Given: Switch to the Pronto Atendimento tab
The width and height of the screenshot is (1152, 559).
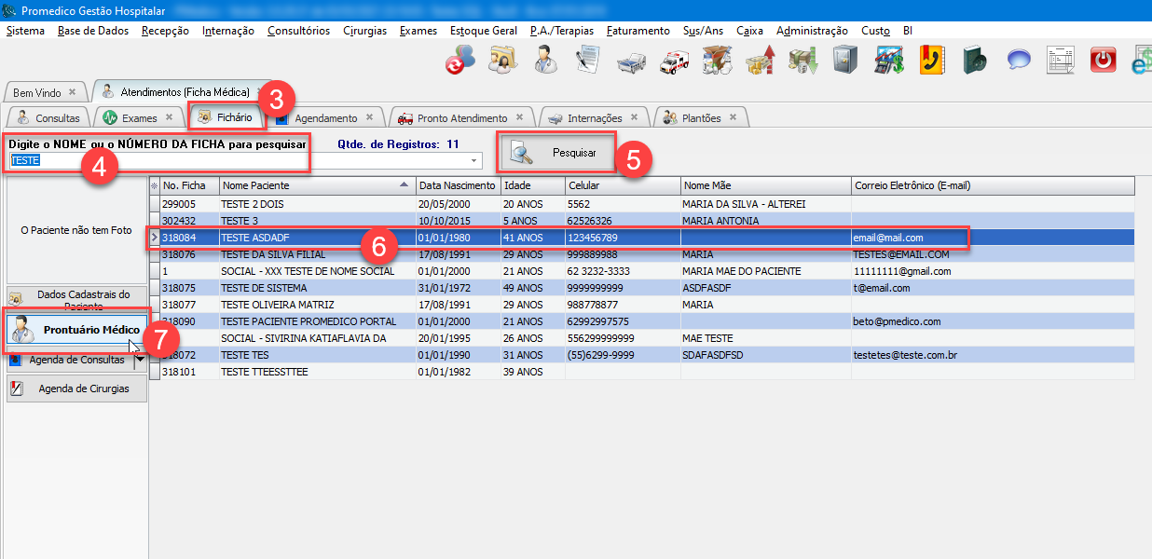Looking at the screenshot, I should [x=461, y=118].
